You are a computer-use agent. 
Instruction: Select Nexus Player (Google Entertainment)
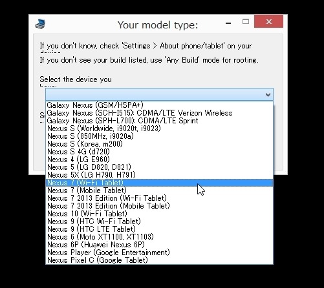pyautogui.click(x=159, y=252)
